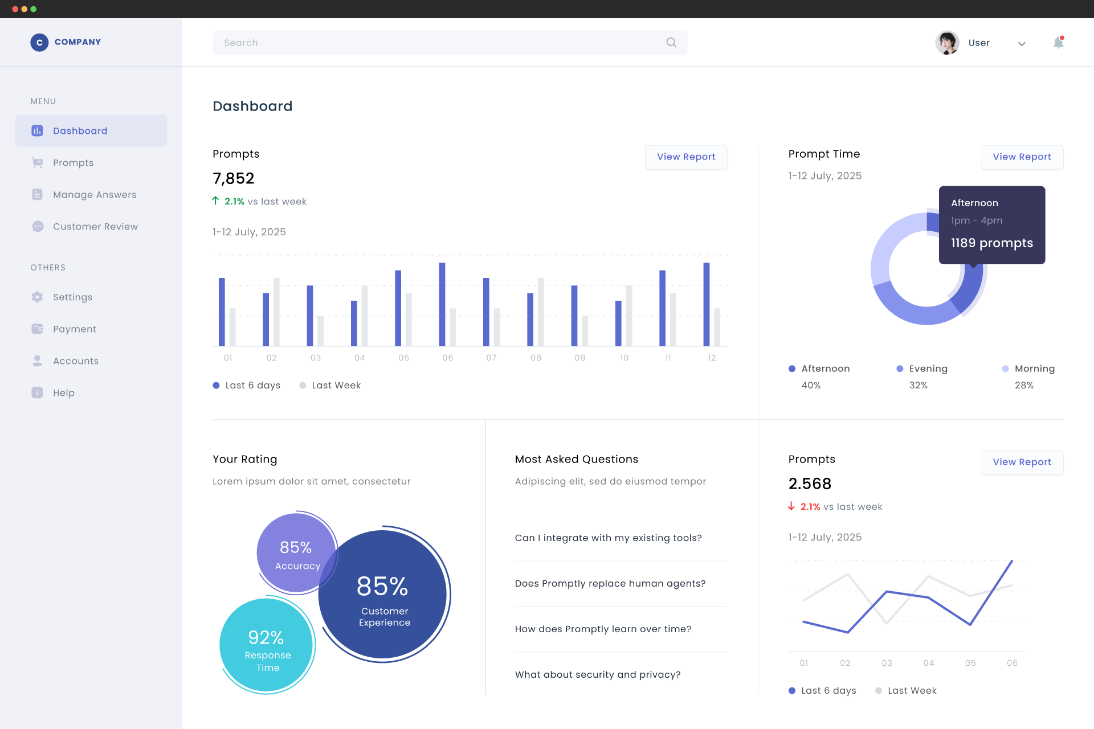Image resolution: width=1094 pixels, height=729 pixels.
Task: Click View Report beside Prompts 7,852
Action: tap(686, 157)
